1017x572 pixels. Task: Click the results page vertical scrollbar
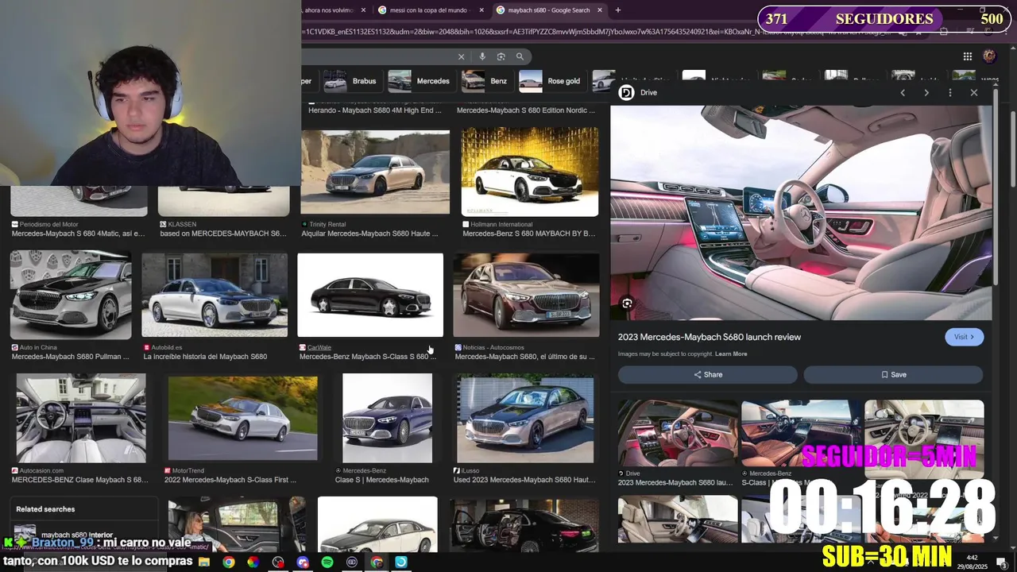[x=1013, y=148]
